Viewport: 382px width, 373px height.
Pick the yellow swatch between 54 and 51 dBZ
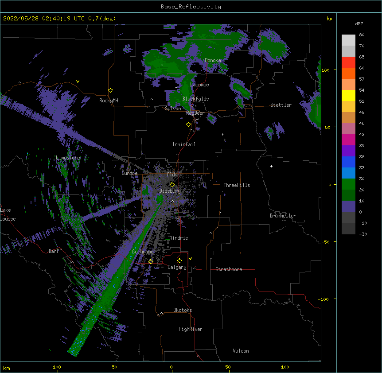pos(348,95)
